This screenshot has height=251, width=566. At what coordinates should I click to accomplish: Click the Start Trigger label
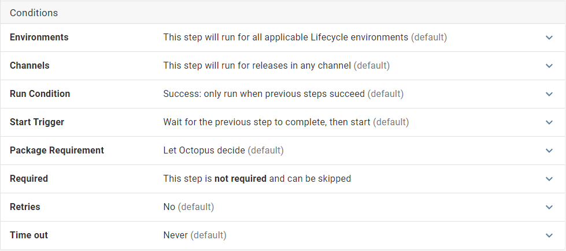point(37,122)
